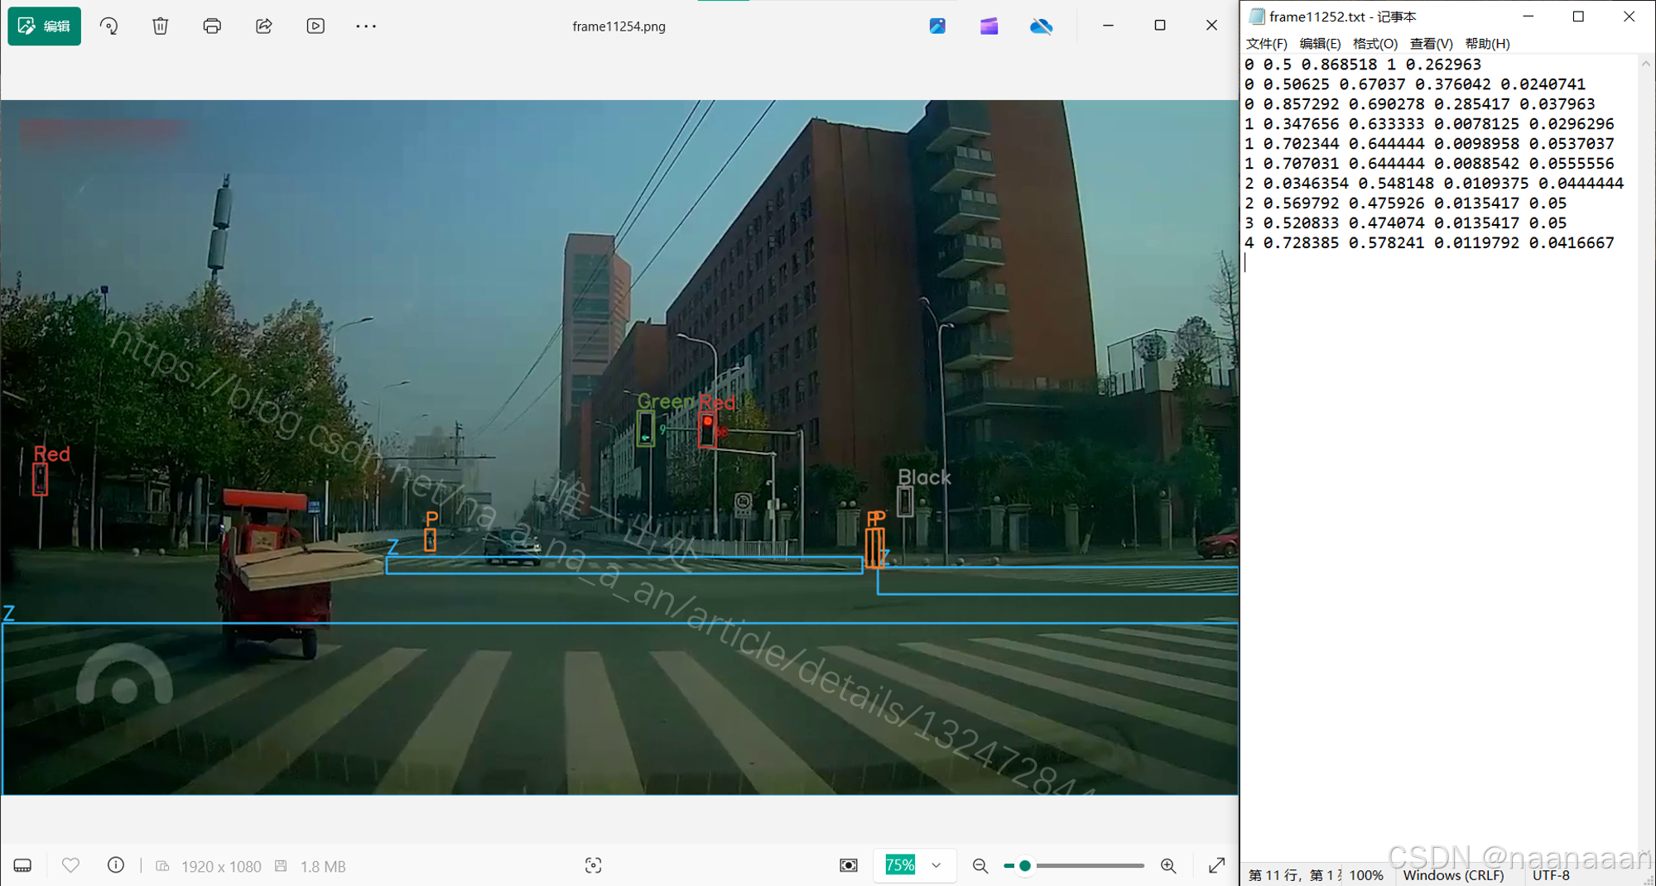Image resolution: width=1656 pixels, height=886 pixels.
Task: Click the frame11254.png title text
Action: pyautogui.click(x=619, y=26)
